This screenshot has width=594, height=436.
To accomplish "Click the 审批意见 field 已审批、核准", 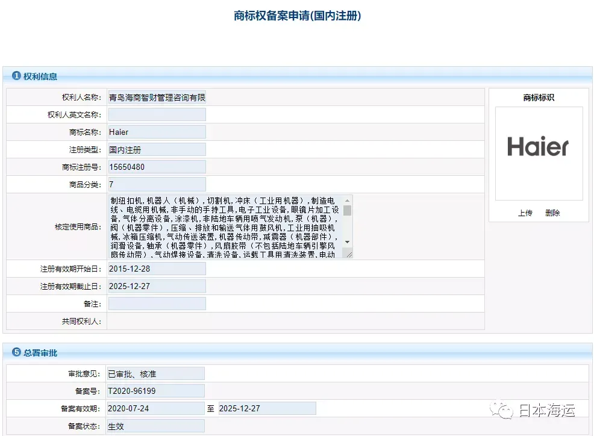I will [x=155, y=373].
